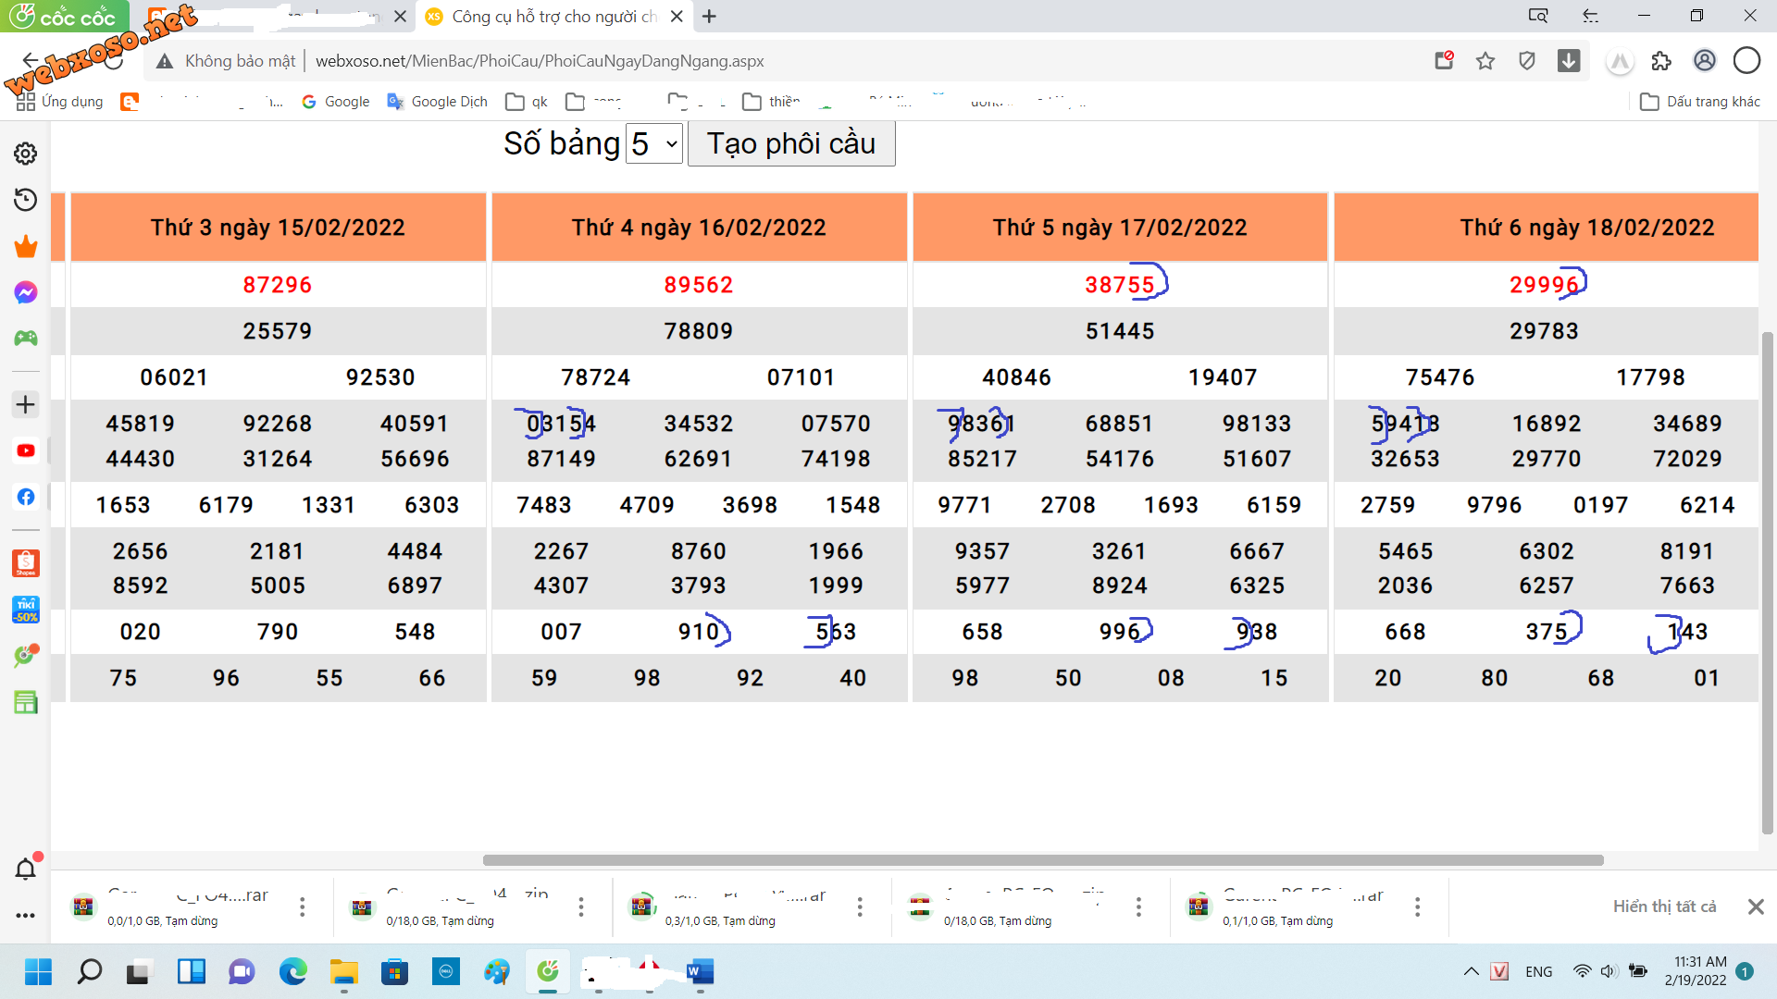Open the popup blocked icon in address bar
1777x999 pixels.
(1444, 61)
